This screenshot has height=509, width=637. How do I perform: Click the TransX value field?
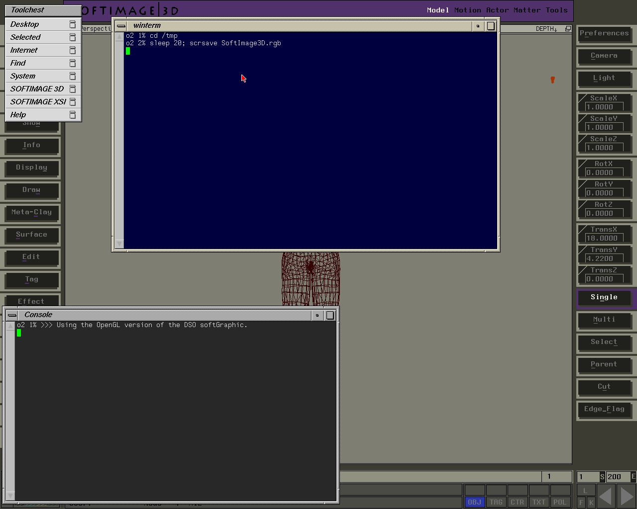pos(605,238)
